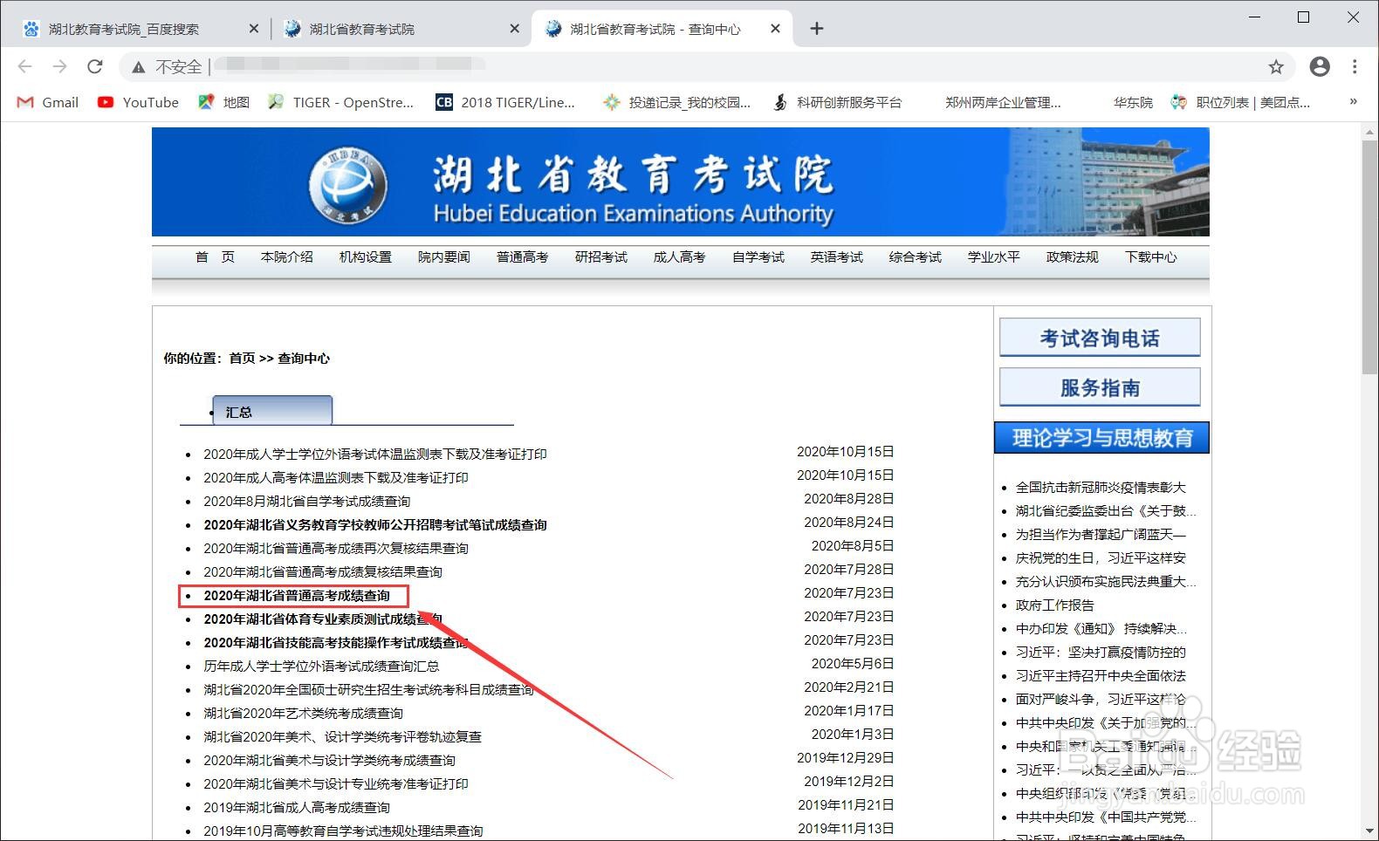Open the Chrome three-dot menu
The image size is (1379, 841).
pyautogui.click(x=1355, y=66)
